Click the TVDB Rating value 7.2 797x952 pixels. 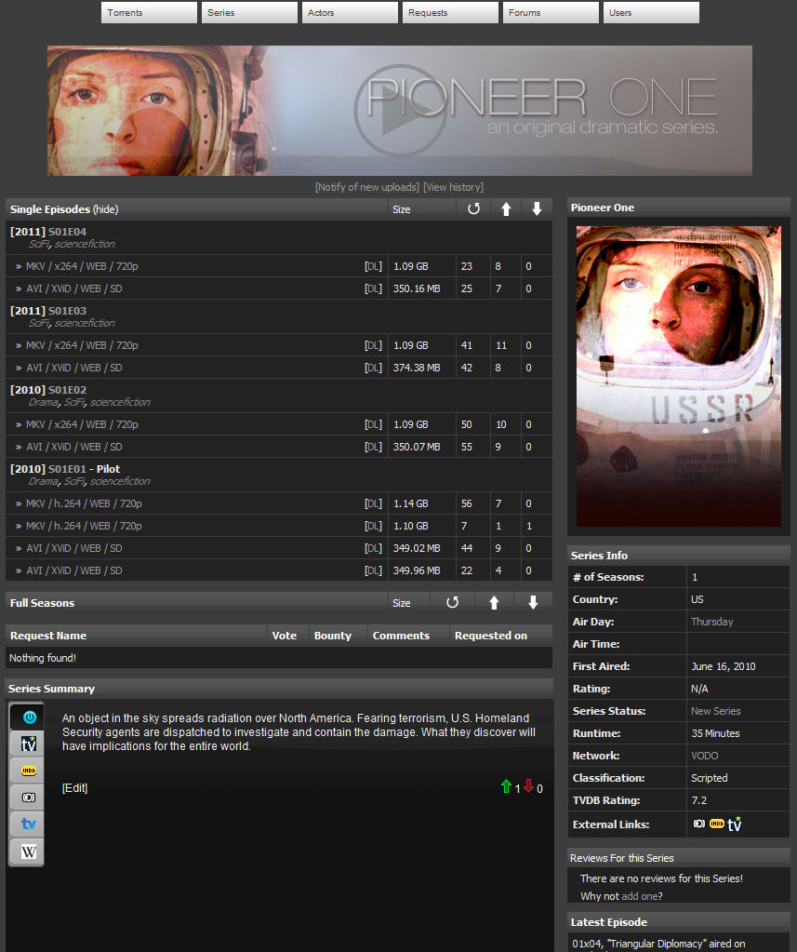699,800
